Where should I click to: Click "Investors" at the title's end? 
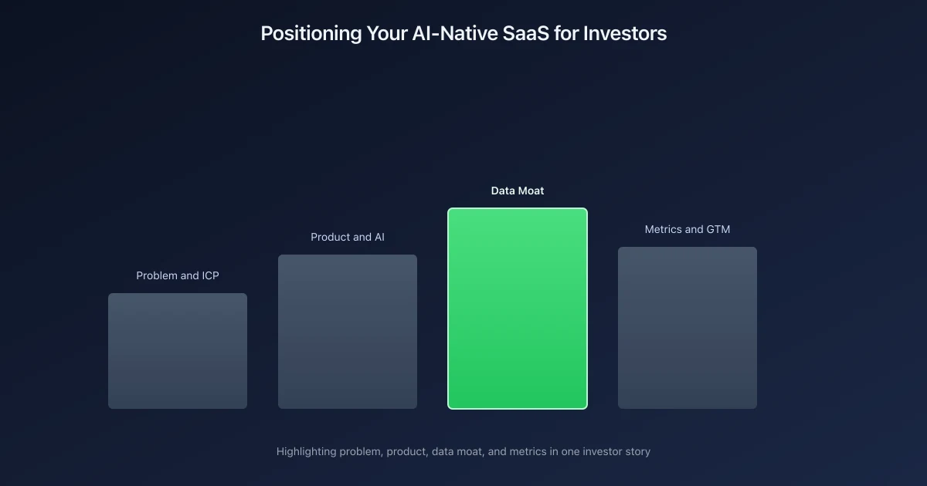tap(626, 33)
